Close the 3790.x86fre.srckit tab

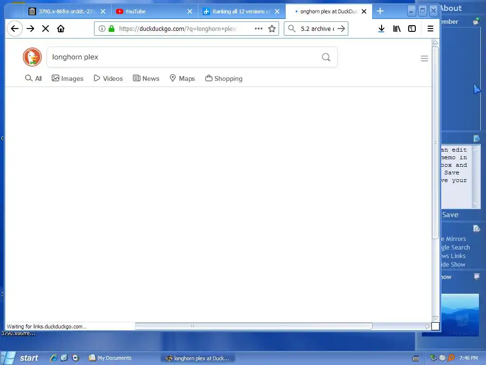point(103,11)
